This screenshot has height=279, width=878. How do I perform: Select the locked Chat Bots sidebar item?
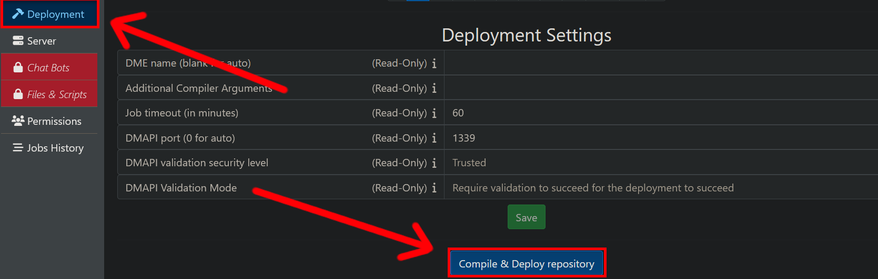tap(49, 68)
